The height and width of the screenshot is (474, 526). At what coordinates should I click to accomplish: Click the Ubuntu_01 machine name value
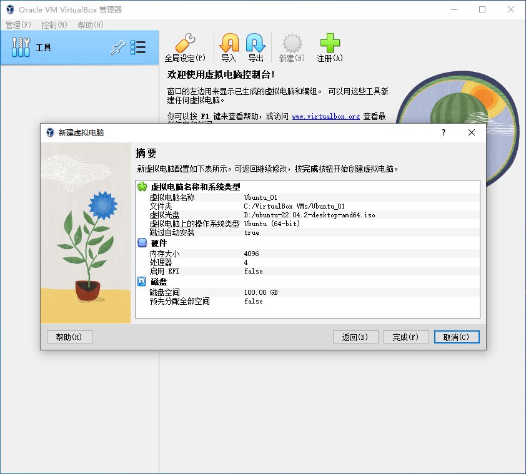(261, 197)
